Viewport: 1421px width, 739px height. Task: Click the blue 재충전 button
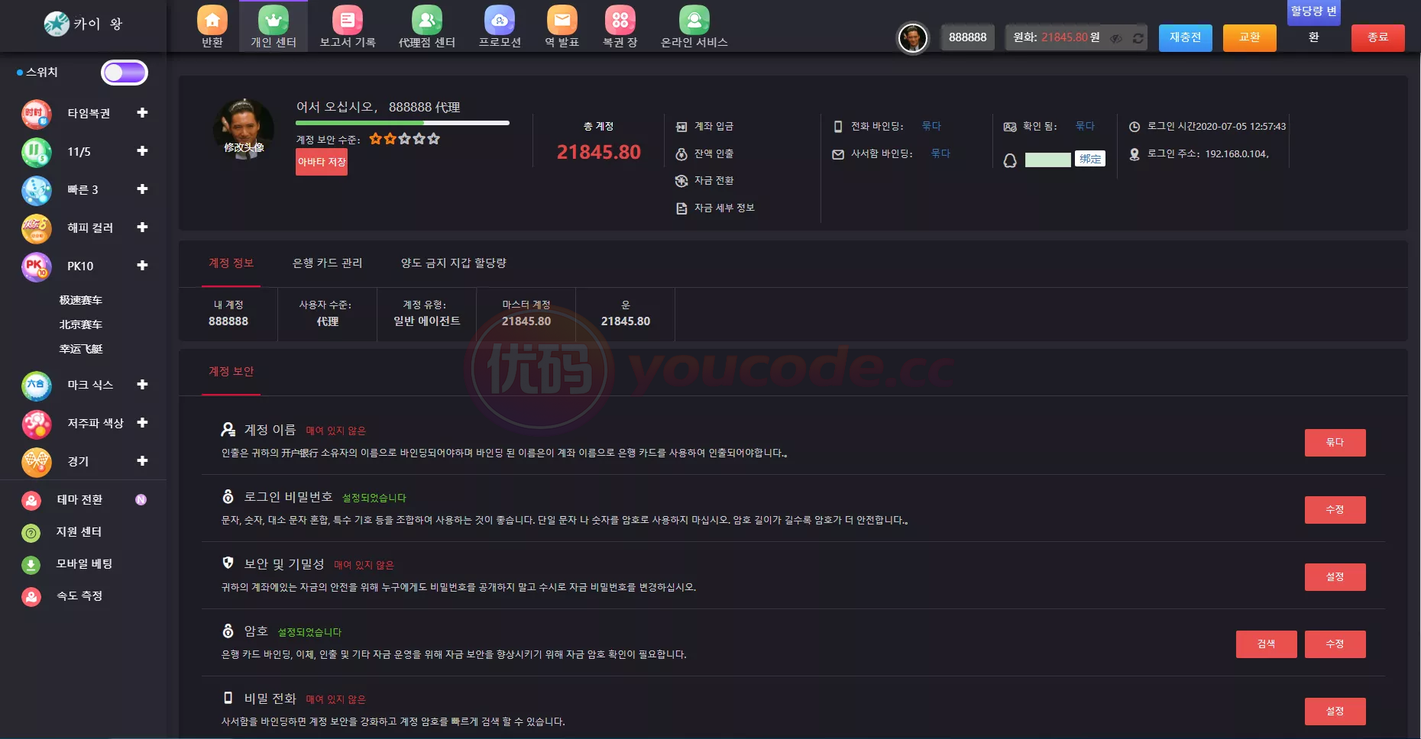tap(1186, 37)
